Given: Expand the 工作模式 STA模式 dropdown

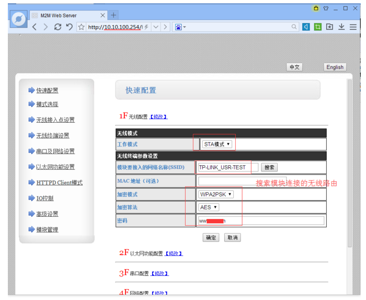Looking at the screenshot, I should (217, 144).
